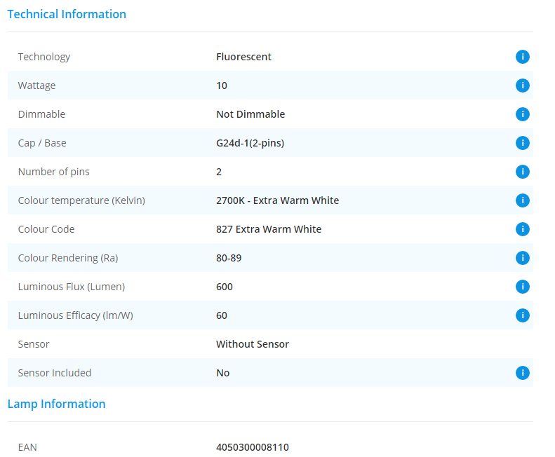The height and width of the screenshot is (457, 555).
Task: Open the Wattage info icon
Action: click(x=523, y=86)
